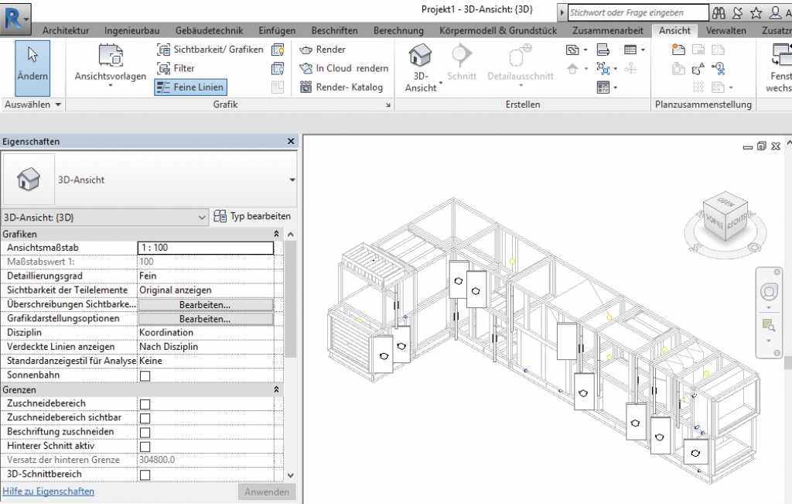Image resolution: width=792 pixels, height=504 pixels.
Task: Collapse the Grafiken properties section
Action: pos(276,234)
